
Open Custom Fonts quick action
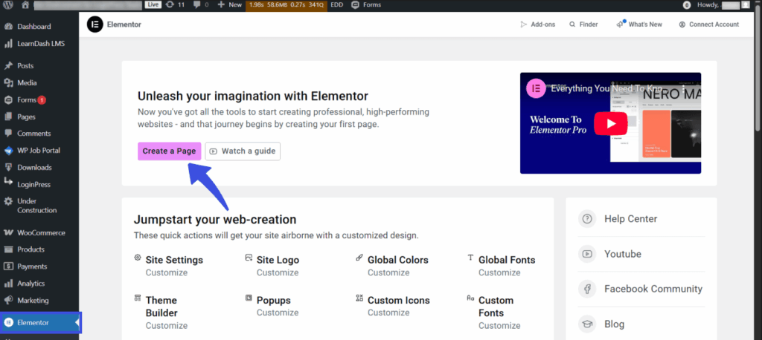click(496, 307)
